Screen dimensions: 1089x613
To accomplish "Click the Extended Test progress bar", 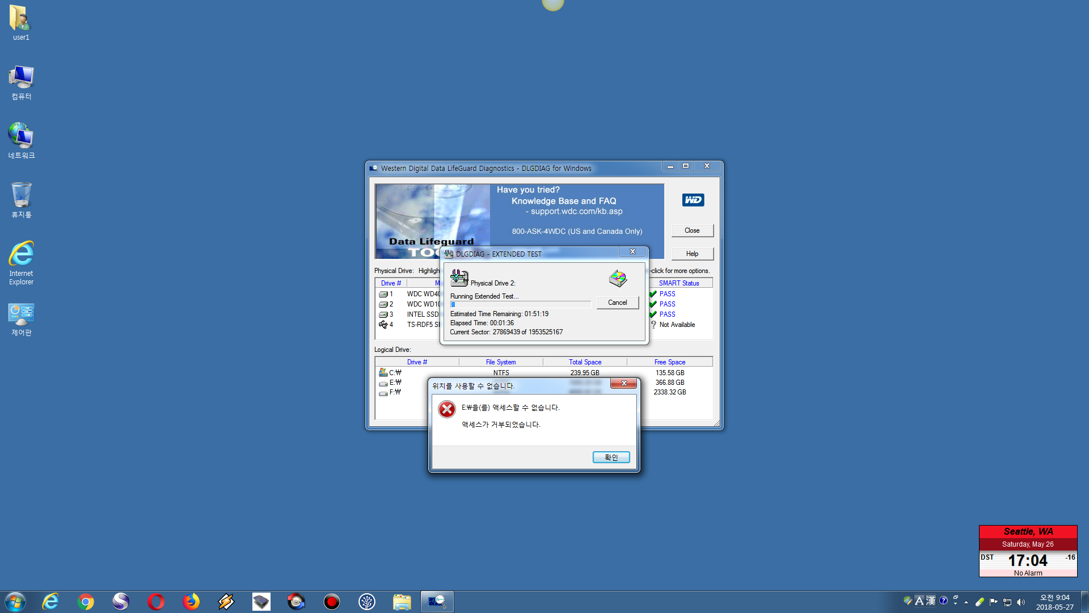I will (x=520, y=305).
